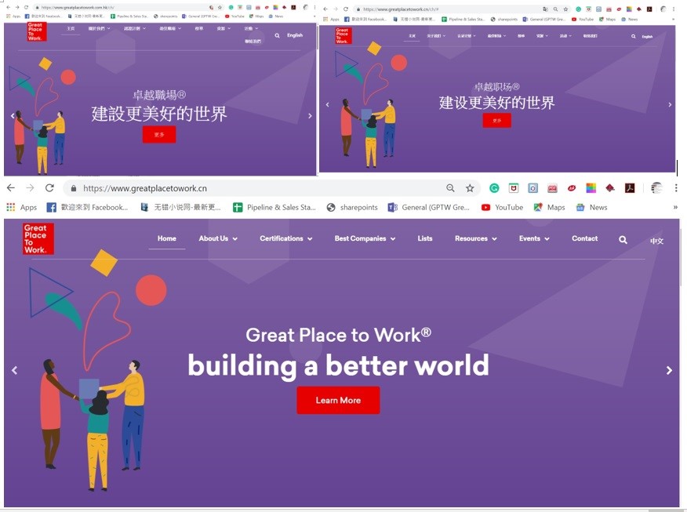Image resolution: width=687 pixels, height=512 pixels.
Task: Click the multicolor squares extension in bottom toolbar
Action: [591, 188]
